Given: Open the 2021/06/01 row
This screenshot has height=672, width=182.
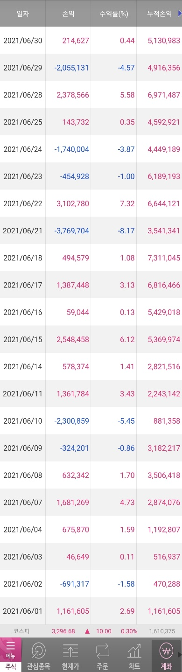Looking at the screenshot, I should pos(91,611).
